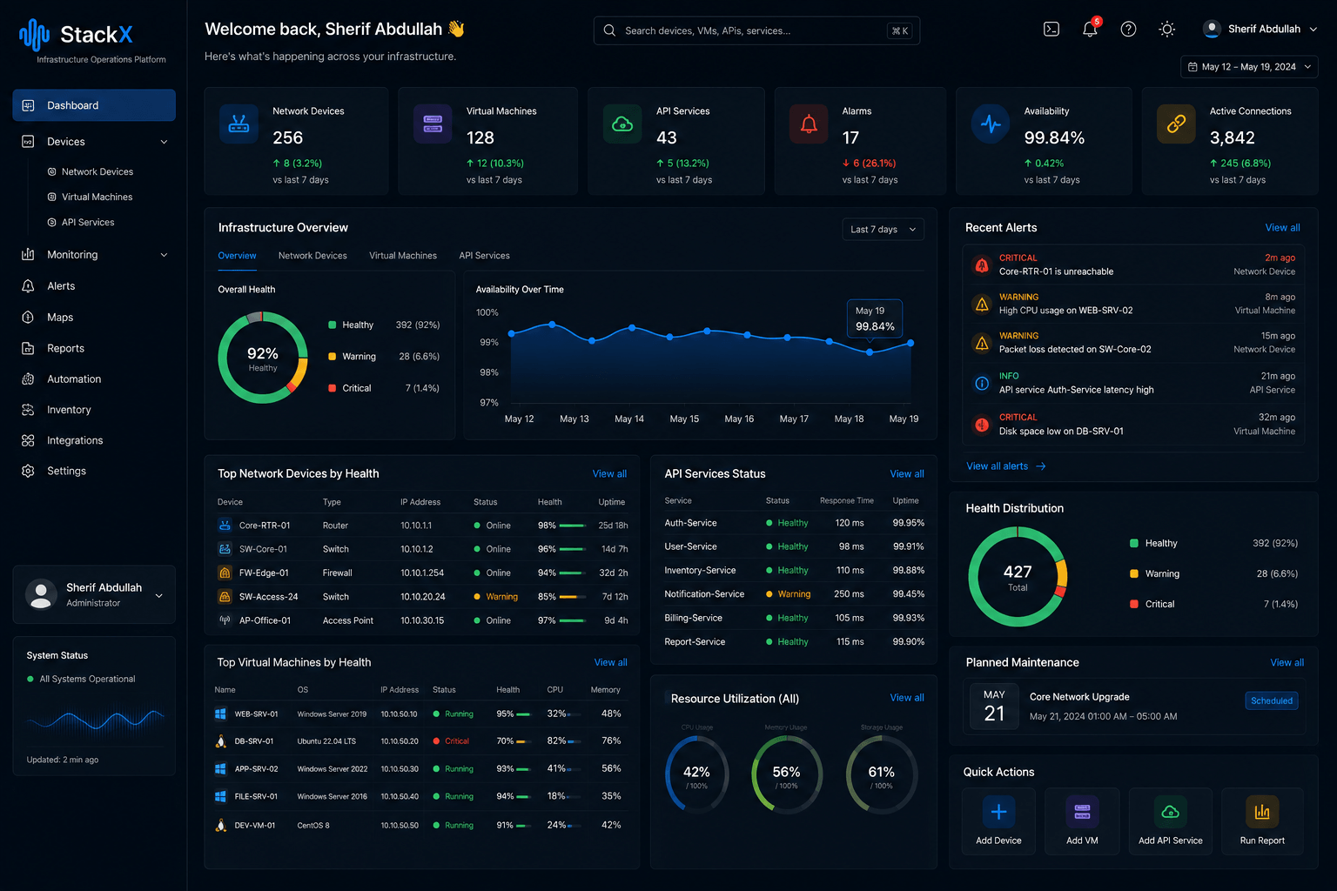The image size is (1337, 891).
Task: Click View all in Planned Maintenance
Action: pyautogui.click(x=1287, y=663)
